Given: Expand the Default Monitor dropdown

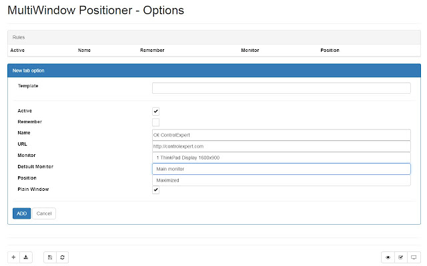Looking at the screenshot, I should click(281, 169).
